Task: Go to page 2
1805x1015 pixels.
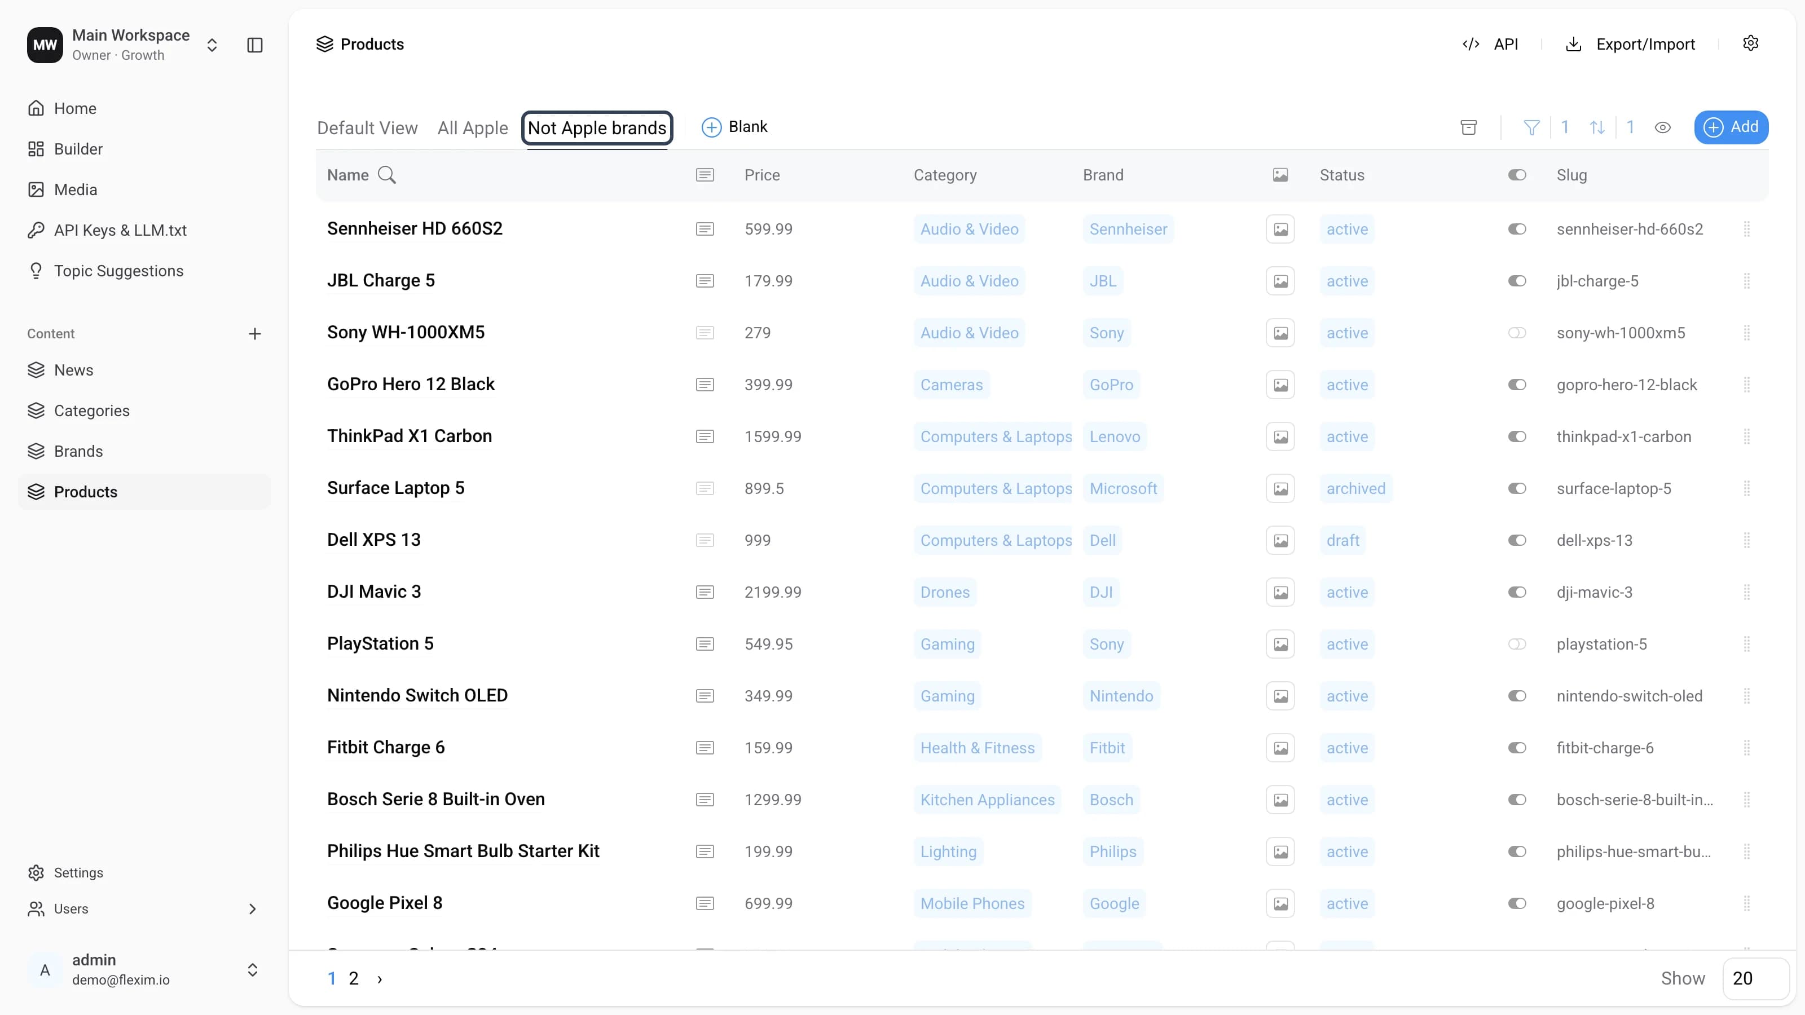Action: [x=354, y=978]
